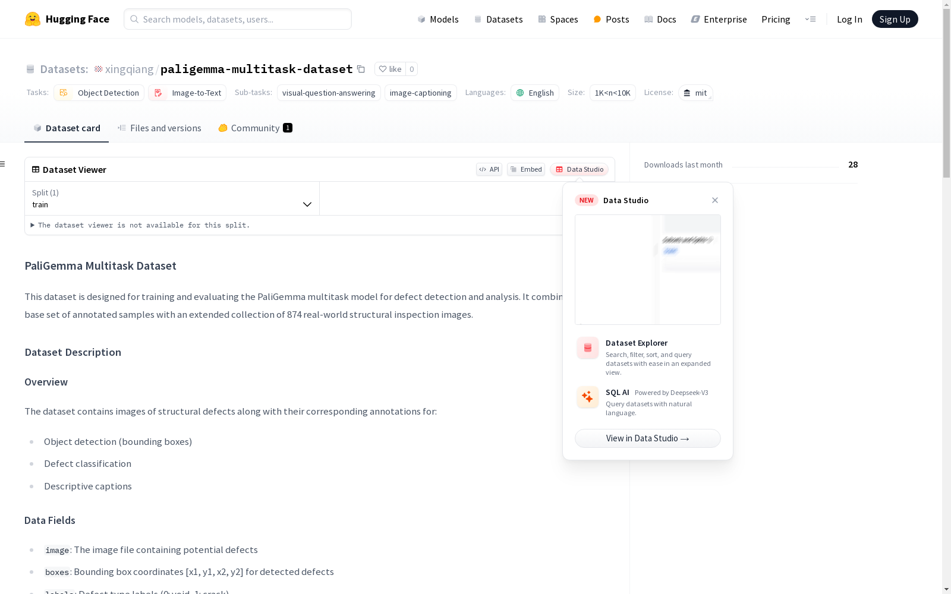Screen dimensions: 951x594
Task: Click the like count 0
Action: pyautogui.click(x=412, y=69)
